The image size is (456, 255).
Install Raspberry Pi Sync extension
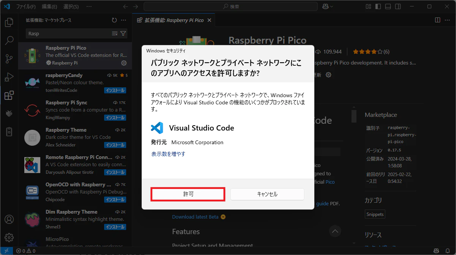coord(115,118)
